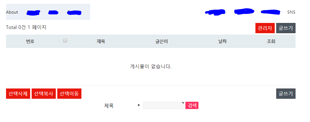Screen dimensions: 310x122
Task: Click the 선택삭제 button
Action: [18, 94]
